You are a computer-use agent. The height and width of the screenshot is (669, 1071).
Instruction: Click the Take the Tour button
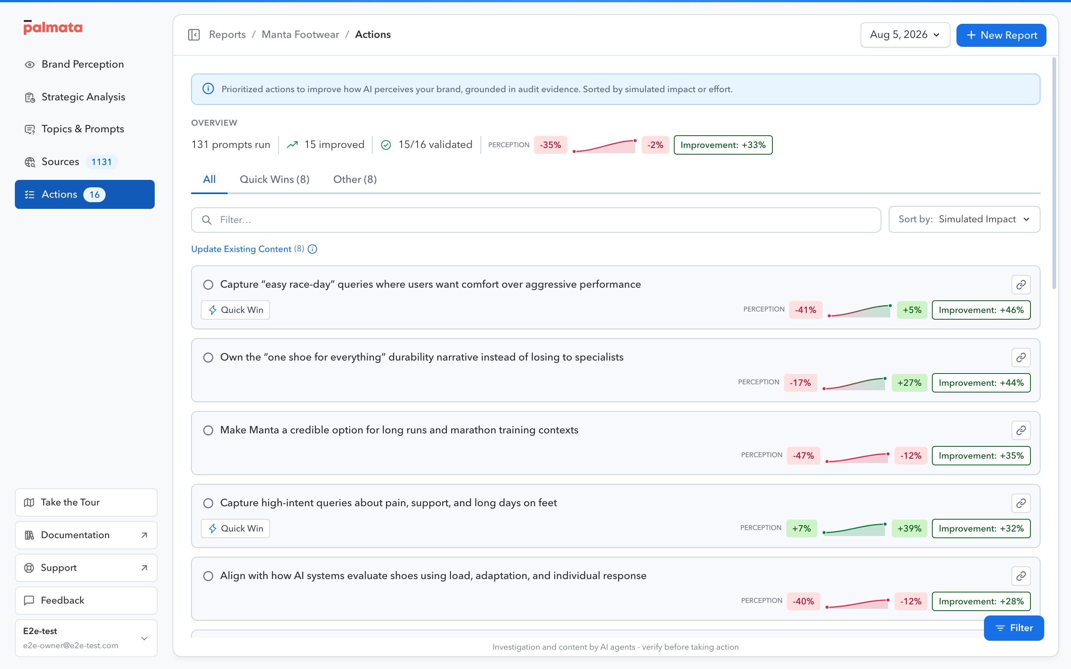coord(86,502)
